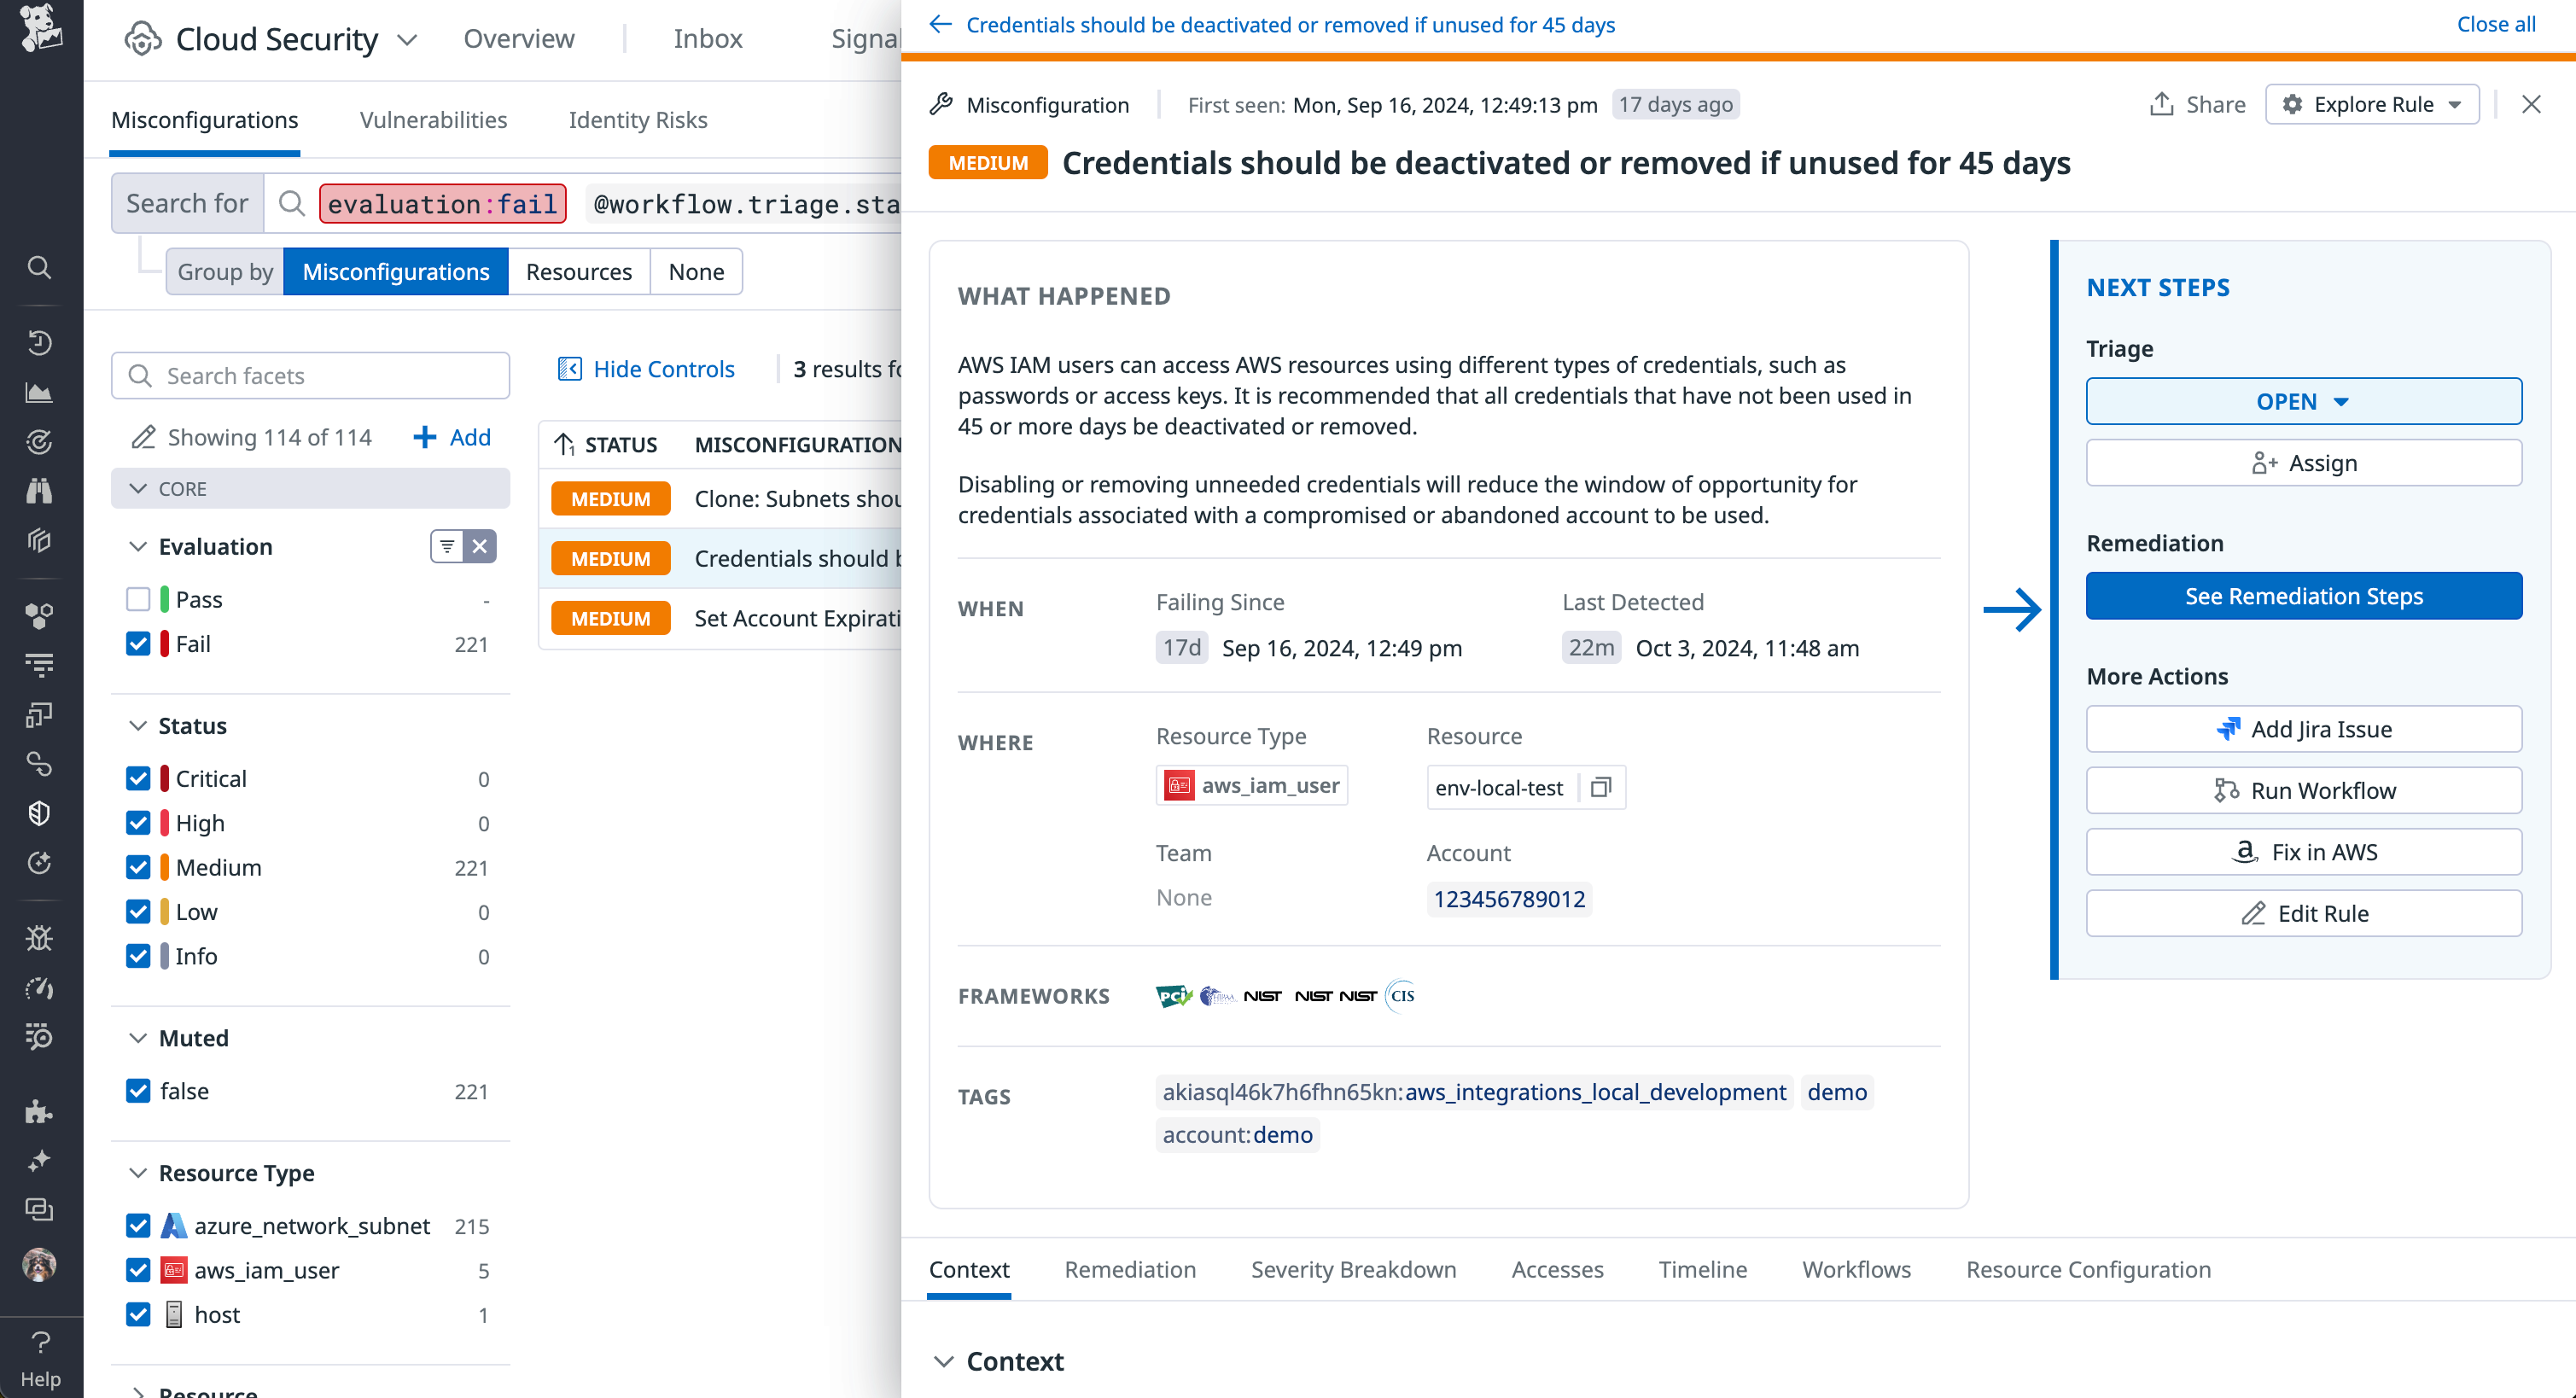This screenshot has width=2576, height=1398.
Task: Enable the Pass evaluation checkbox
Action: click(138, 598)
